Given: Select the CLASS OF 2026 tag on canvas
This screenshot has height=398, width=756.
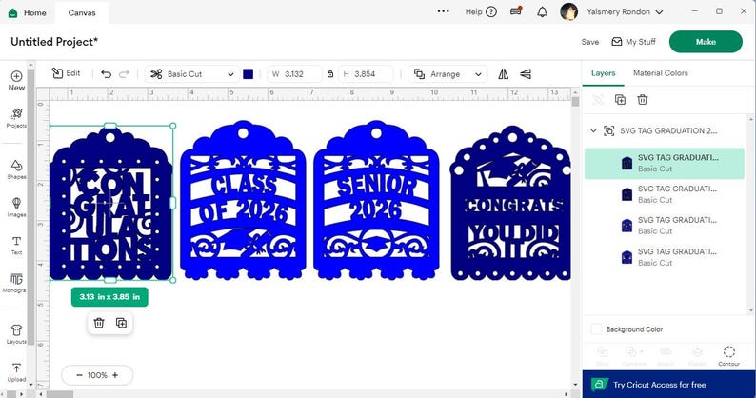Looking at the screenshot, I should [243, 200].
